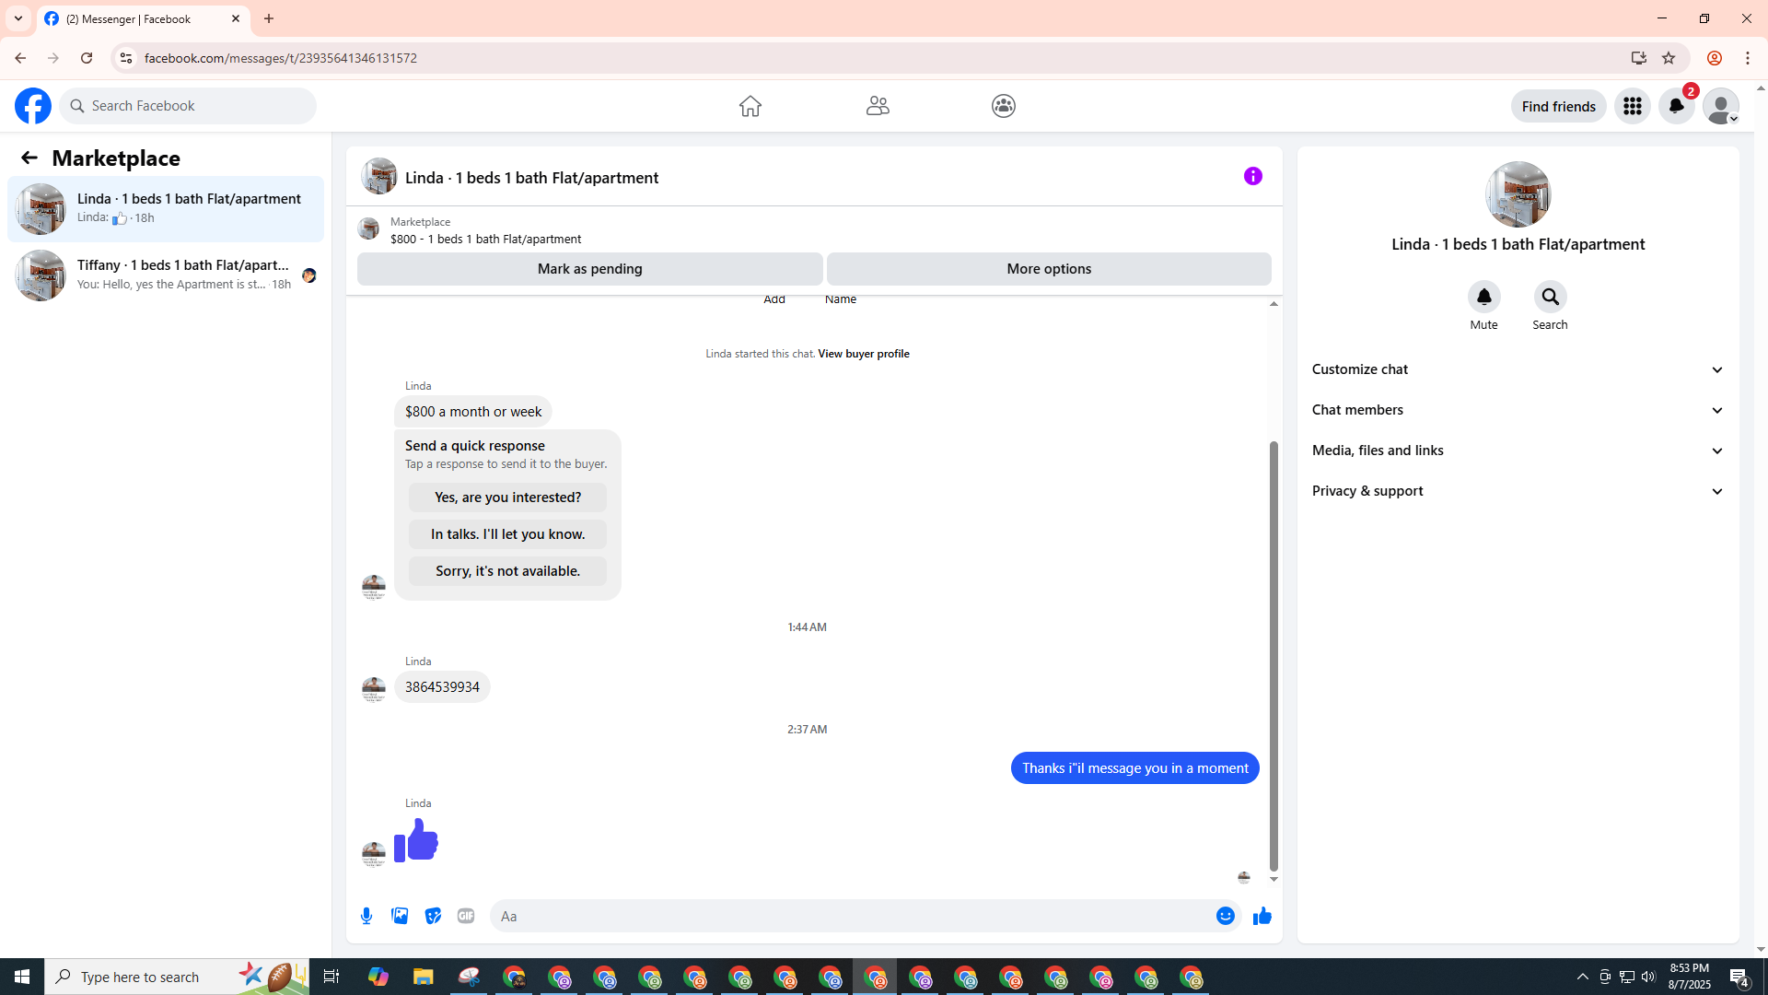Open the conversation information icon
The image size is (1768, 995).
[x=1253, y=176]
